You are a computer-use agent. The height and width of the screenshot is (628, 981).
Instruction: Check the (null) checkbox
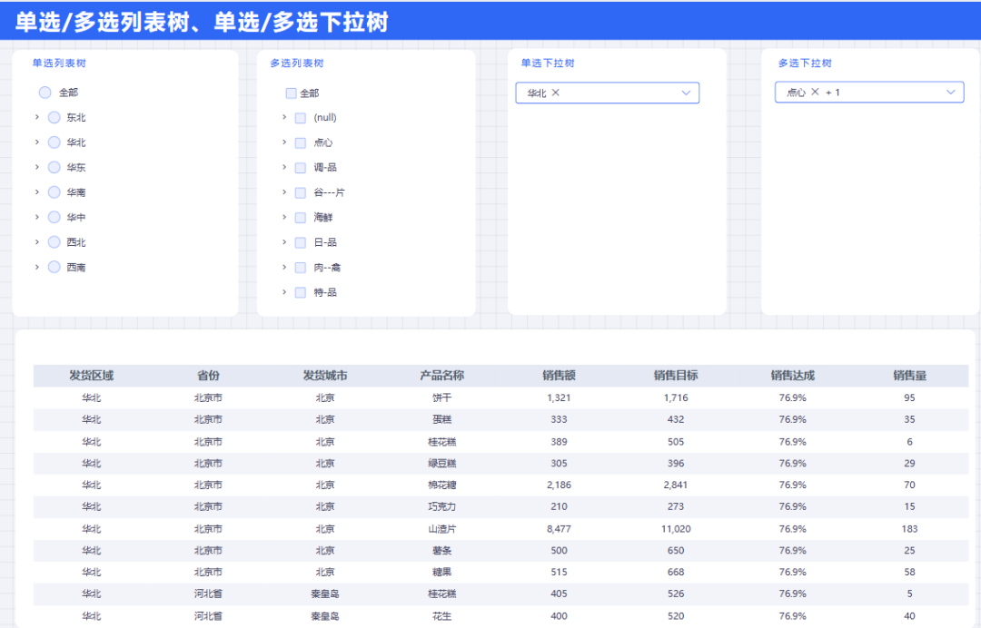coord(301,117)
